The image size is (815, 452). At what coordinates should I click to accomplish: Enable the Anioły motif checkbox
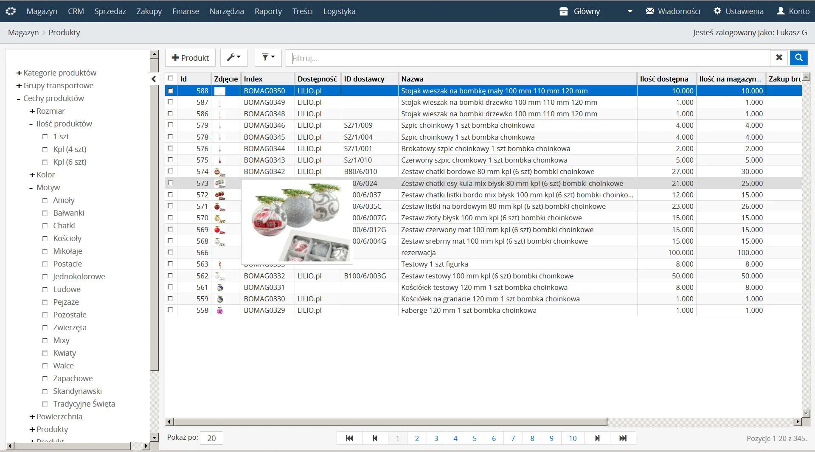pos(45,200)
